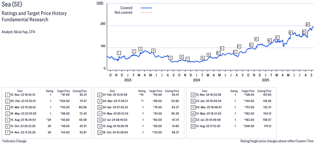Click the 'Covered' legend label
317x143 pixels.
(x=126, y=8)
